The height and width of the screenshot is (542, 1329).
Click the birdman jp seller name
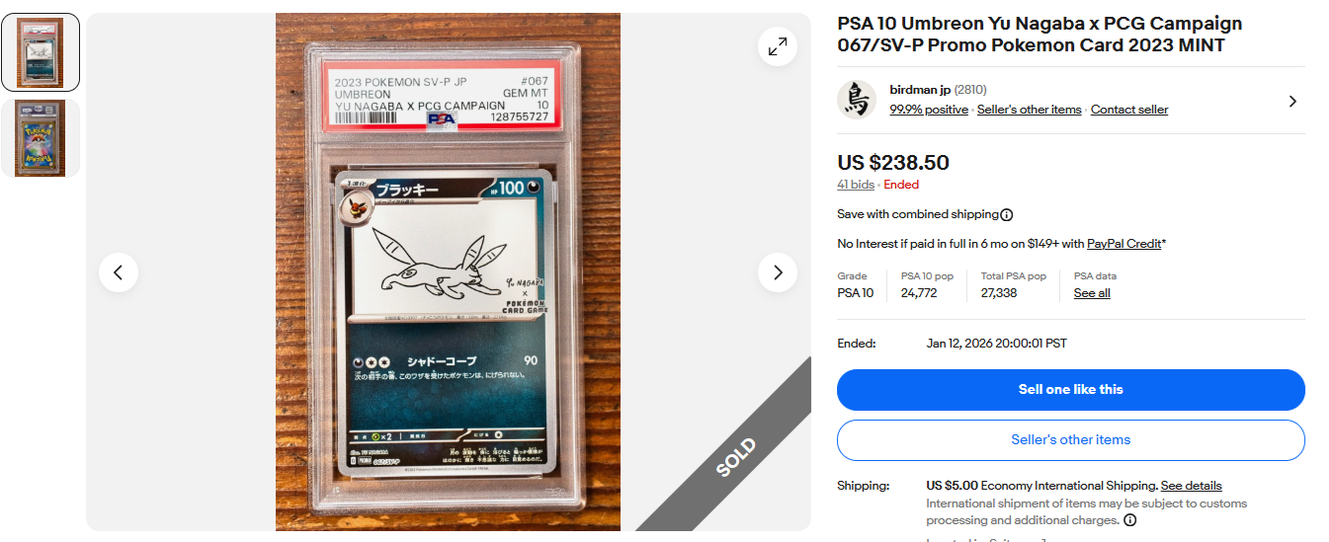click(x=919, y=90)
